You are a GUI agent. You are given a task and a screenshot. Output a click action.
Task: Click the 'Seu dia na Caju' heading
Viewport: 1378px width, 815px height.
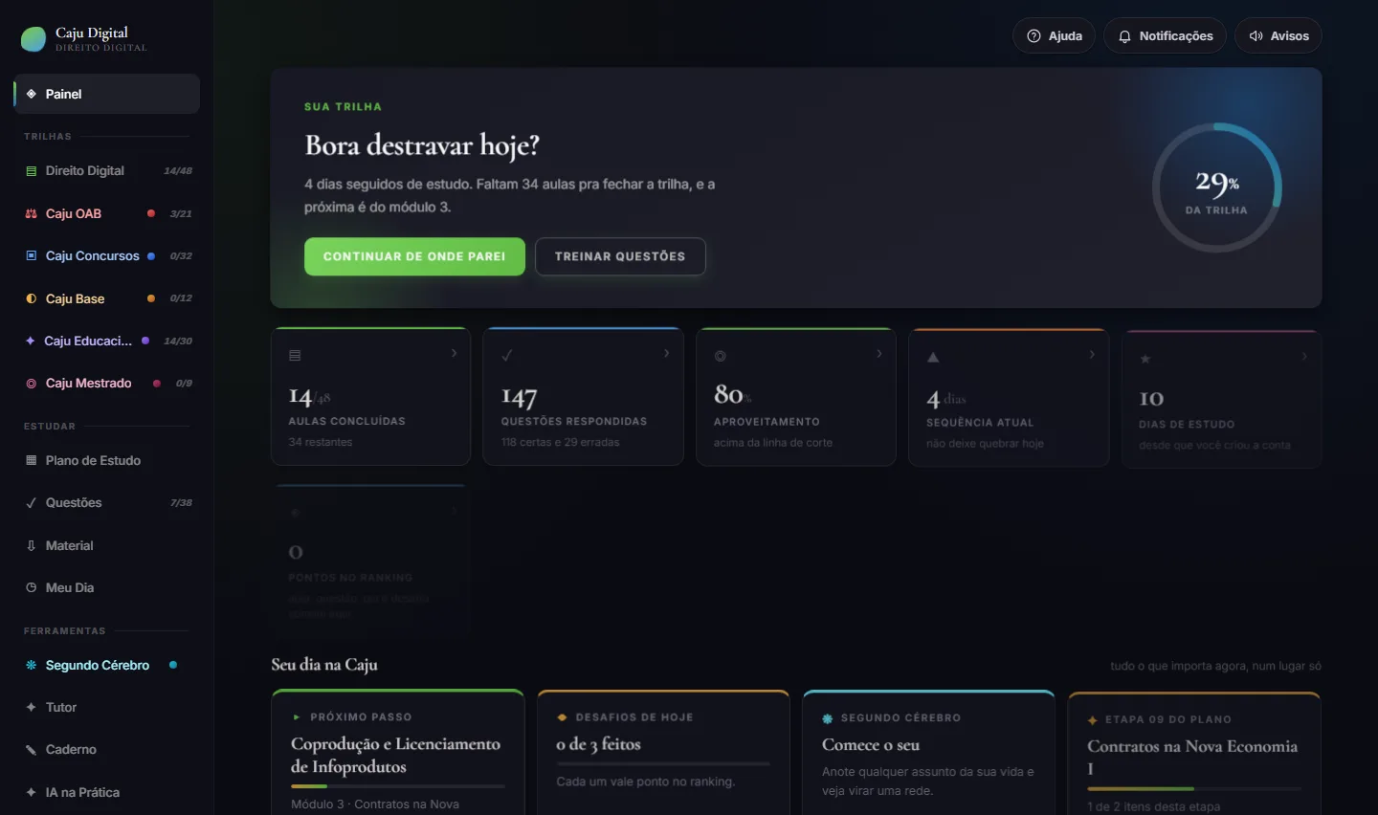(x=324, y=665)
